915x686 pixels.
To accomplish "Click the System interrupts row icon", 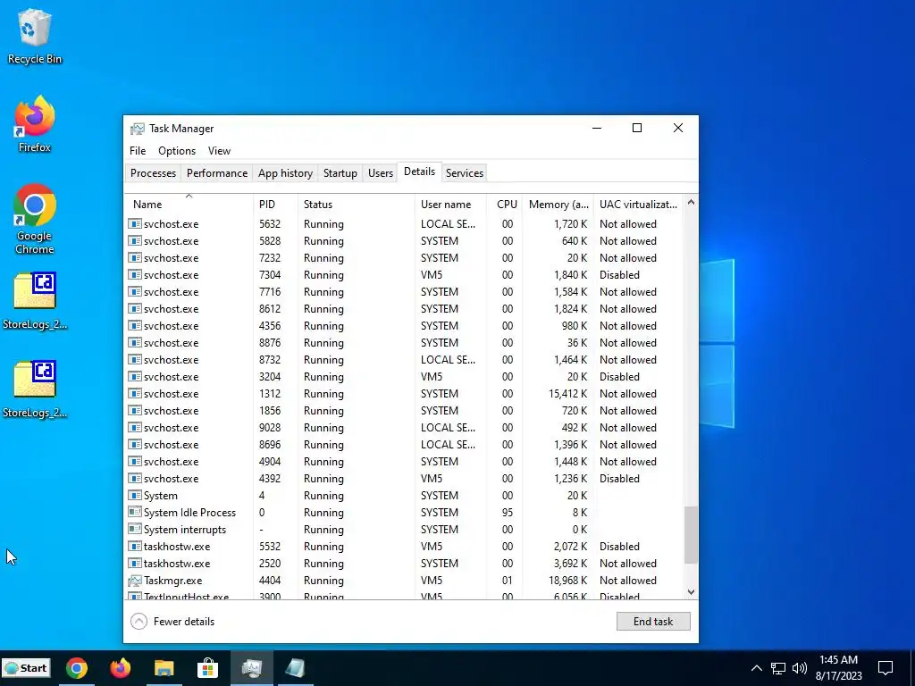I will point(135,529).
